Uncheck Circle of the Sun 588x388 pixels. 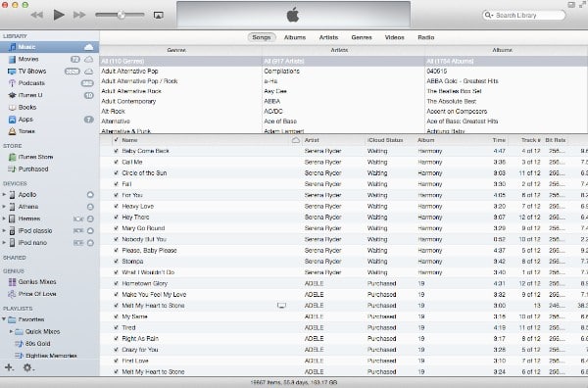click(x=116, y=172)
